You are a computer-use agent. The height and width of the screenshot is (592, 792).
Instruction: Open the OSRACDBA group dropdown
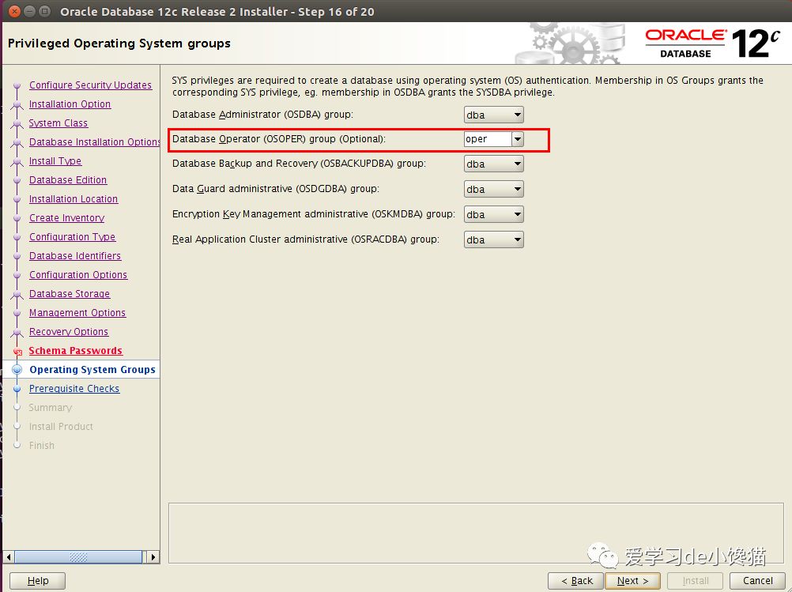point(493,239)
